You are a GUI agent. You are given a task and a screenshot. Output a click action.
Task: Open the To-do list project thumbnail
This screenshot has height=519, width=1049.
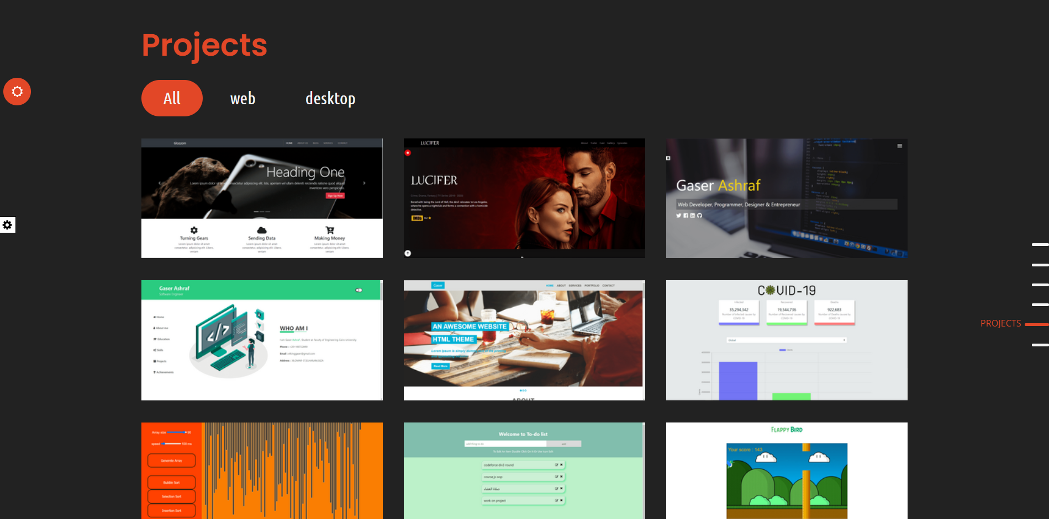[x=524, y=470]
